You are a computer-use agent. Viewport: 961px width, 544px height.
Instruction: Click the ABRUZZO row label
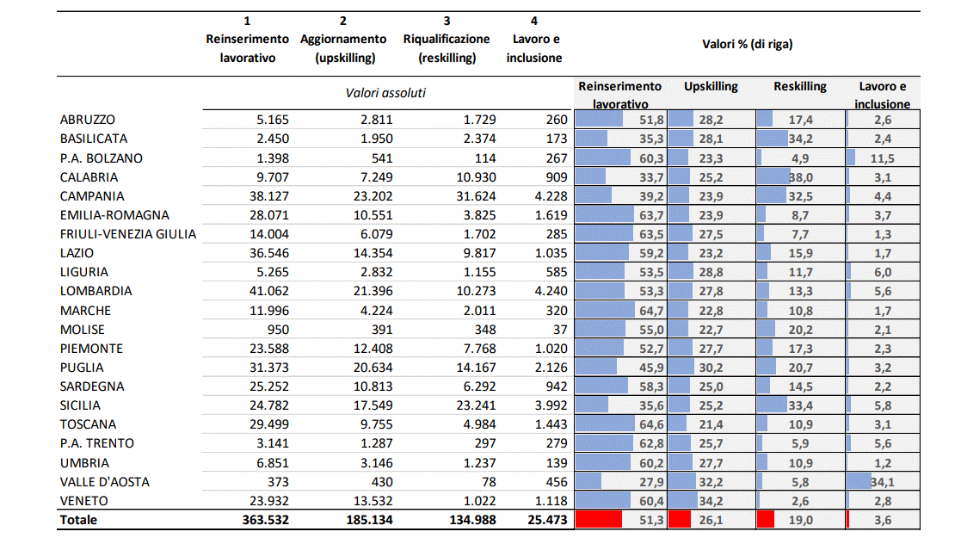coord(88,120)
